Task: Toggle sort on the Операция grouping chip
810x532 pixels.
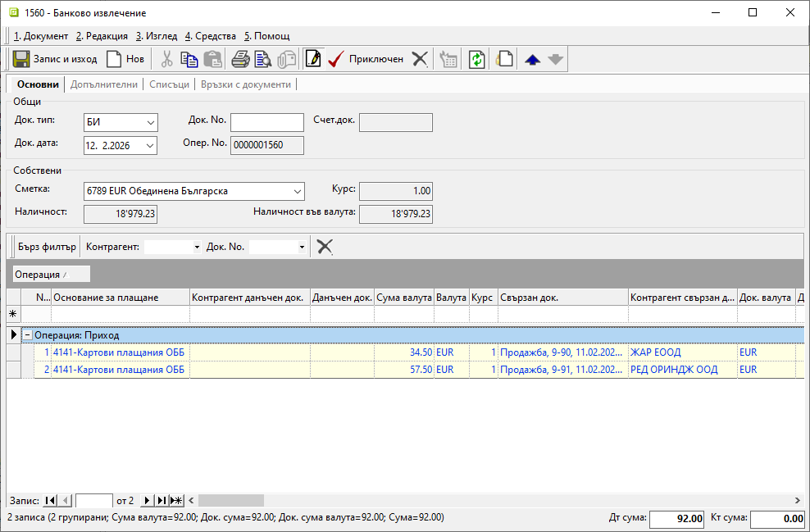Action: (x=51, y=274)
